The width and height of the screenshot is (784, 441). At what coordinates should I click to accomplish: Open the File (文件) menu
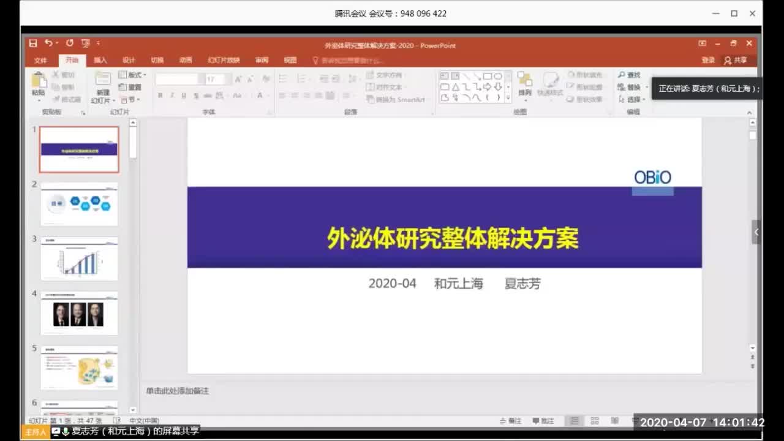pos(40,60)
